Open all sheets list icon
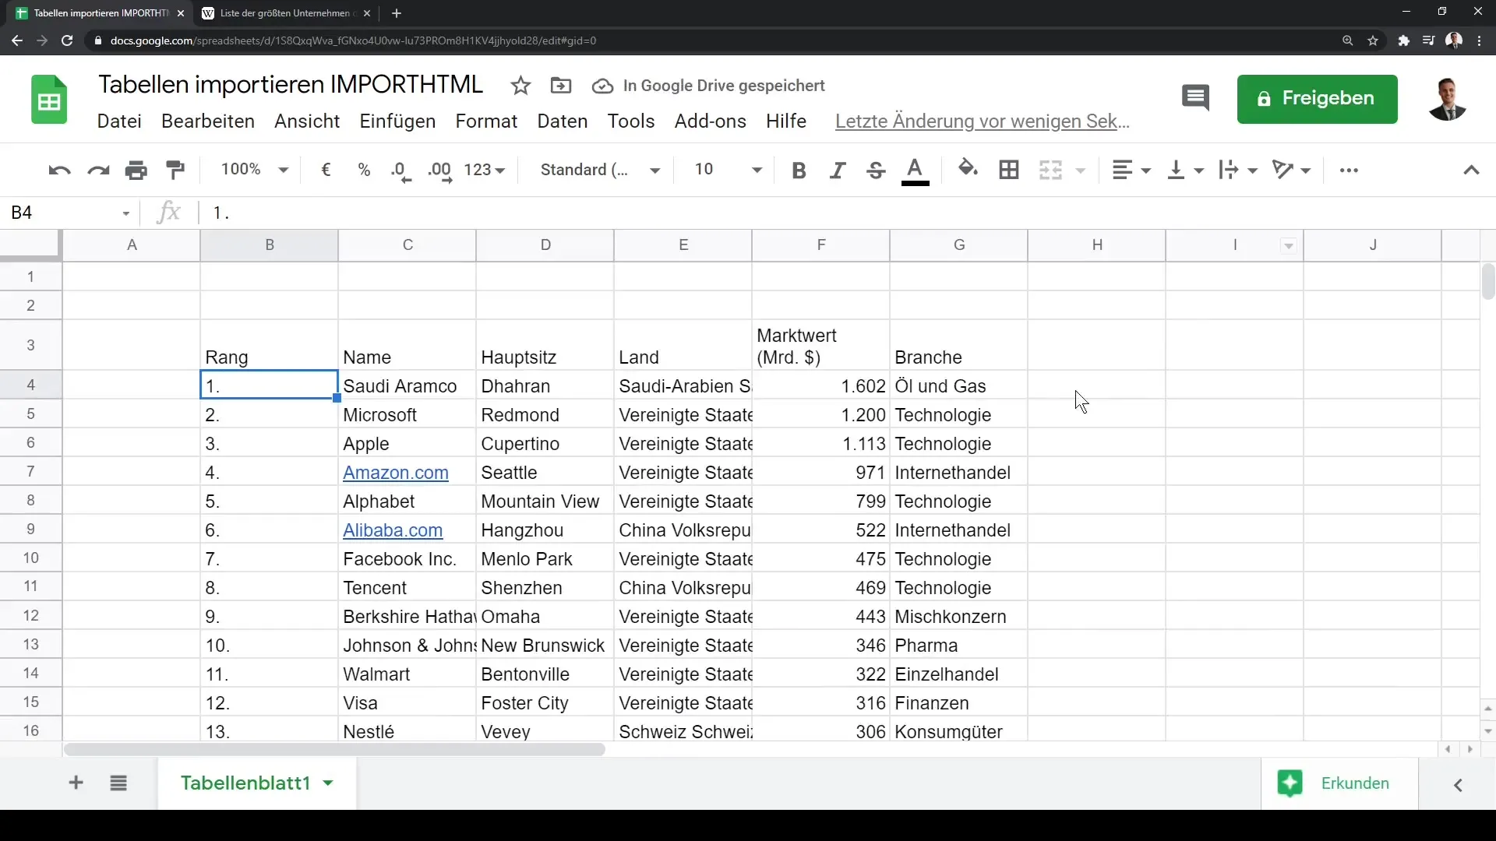The image size is (1496, 841). pos(118,783)
